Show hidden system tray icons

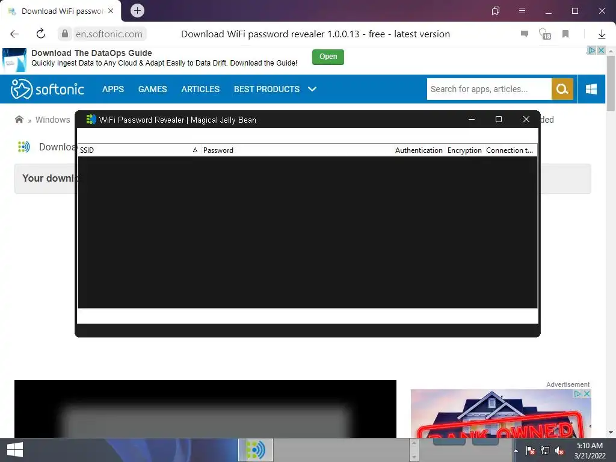point(516,451)
